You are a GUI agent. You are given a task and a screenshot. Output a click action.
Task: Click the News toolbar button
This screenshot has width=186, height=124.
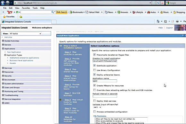click(x=109, y=12)
